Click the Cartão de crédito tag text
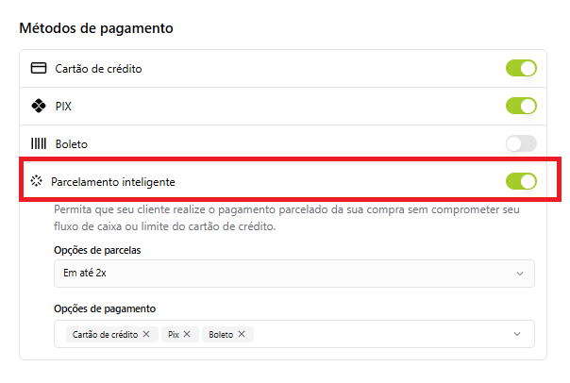 click(105, 334)
